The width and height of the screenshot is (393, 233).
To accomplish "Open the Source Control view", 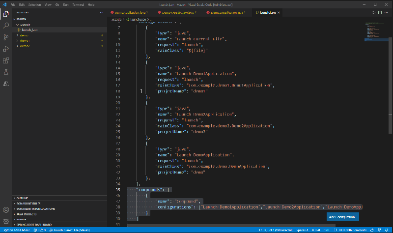I will 6,37.
